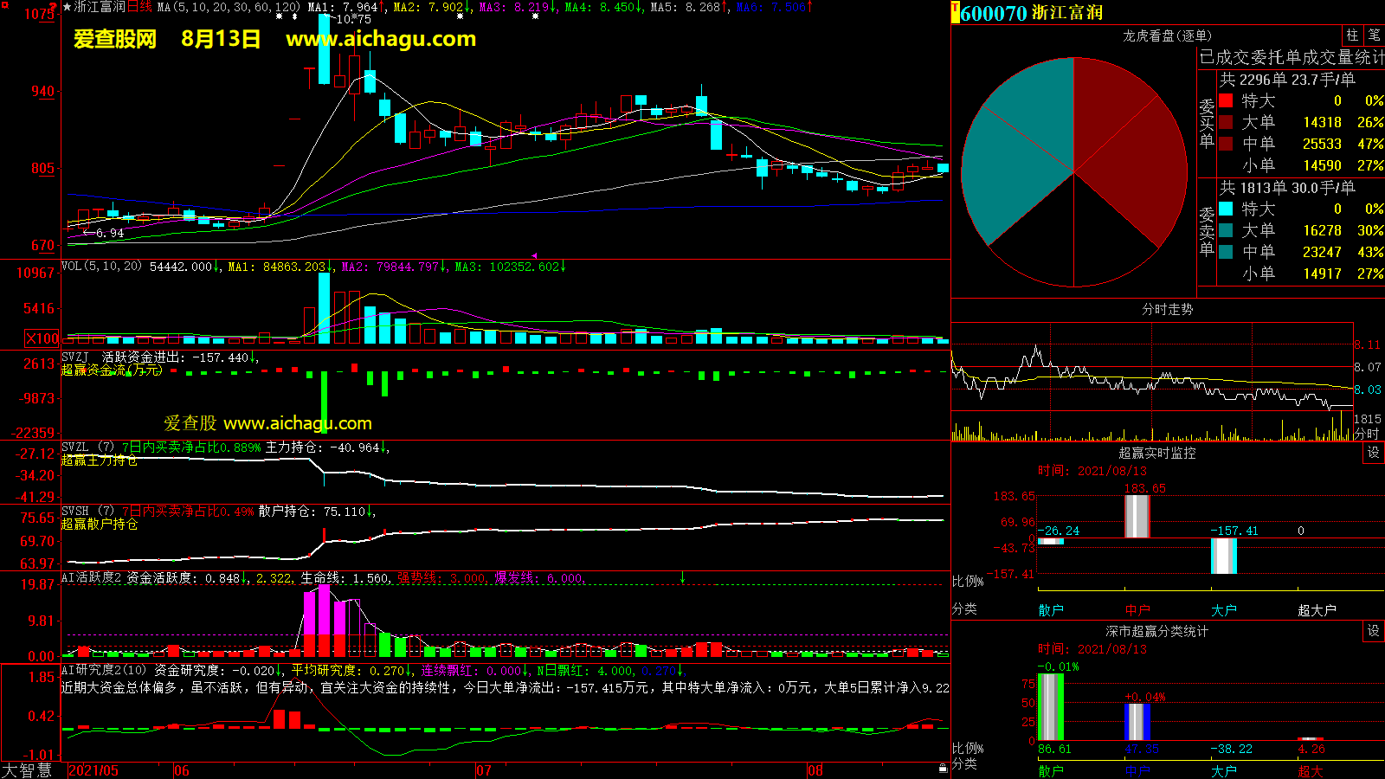Click the star icon before 浙江富润
The height and width of the screenshot is (779, 1385).
coord(68,7)
